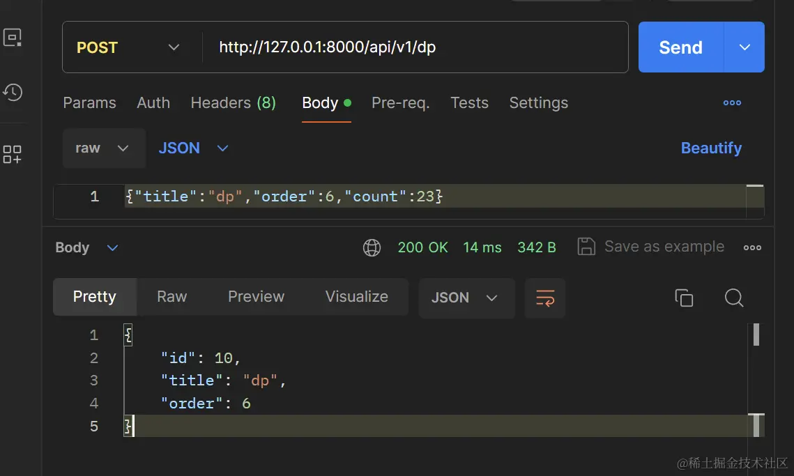Toggle word wrap in the response

coord(545,298)
